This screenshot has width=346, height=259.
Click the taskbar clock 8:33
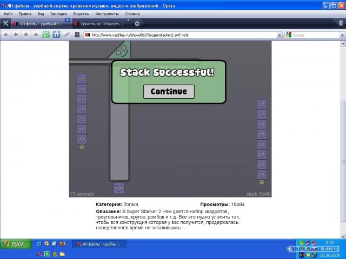pos(330,242)
